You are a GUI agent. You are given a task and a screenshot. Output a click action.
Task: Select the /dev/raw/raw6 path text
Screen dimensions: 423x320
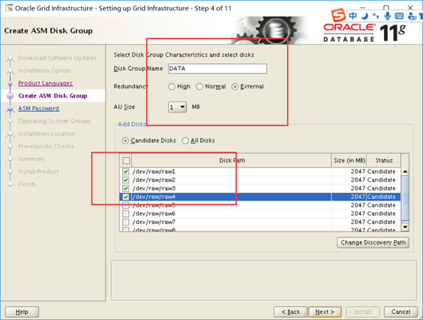click(153, 213)
